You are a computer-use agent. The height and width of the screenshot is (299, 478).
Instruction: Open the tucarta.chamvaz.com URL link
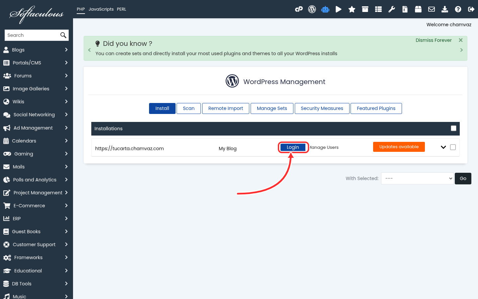129,149
